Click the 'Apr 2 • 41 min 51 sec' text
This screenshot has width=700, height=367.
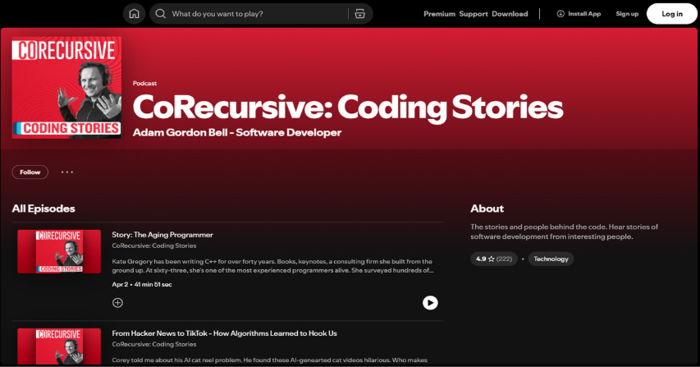click(142, 284)
